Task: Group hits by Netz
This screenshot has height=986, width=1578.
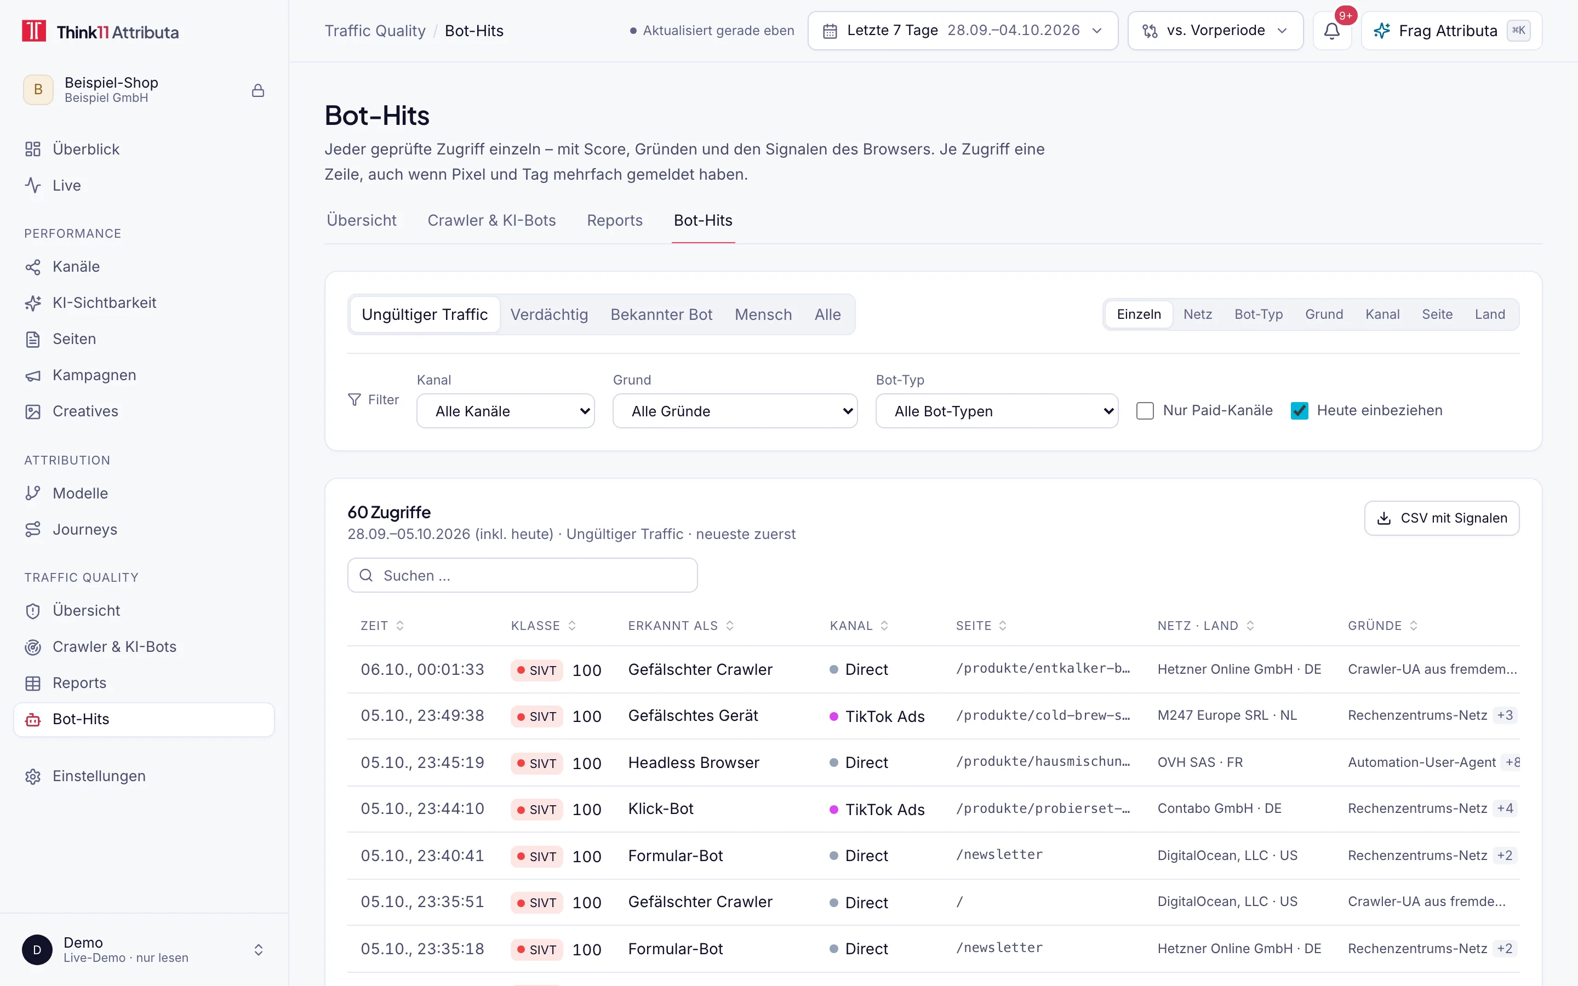Action: [x=1197, y=314]
